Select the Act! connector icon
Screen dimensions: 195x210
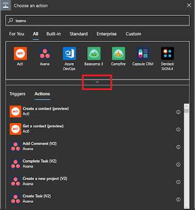(x=20, y=54)
